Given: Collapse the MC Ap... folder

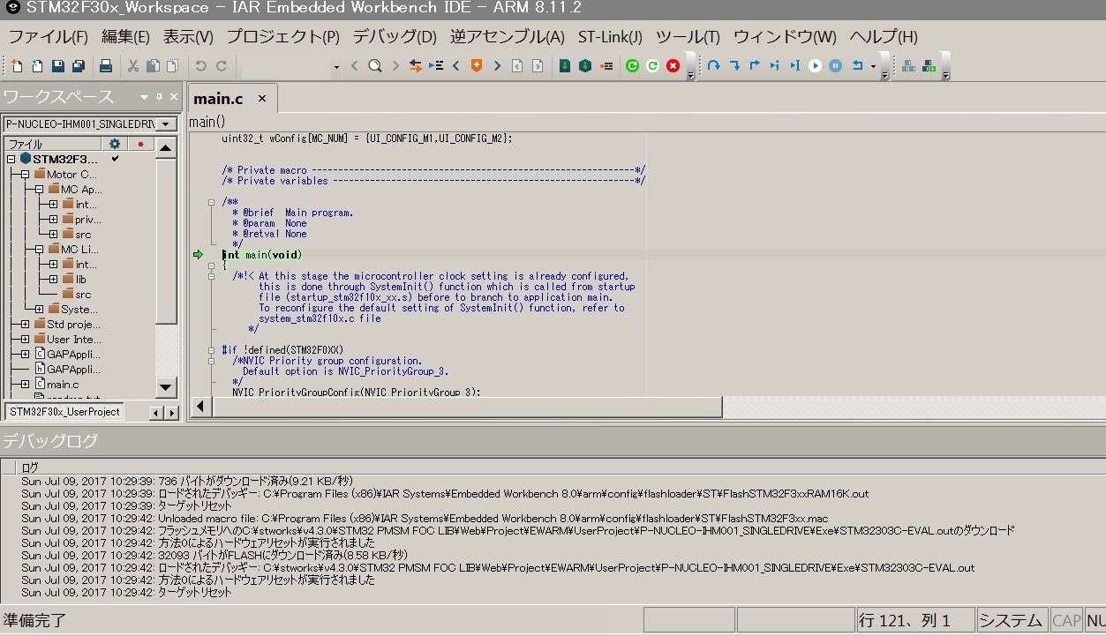Looking at the screenshot, I should [x=40, y=189].
